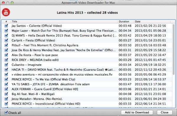Click the YouTube logo icon
The height and width of the screenshot is (116, 177).
point(6,12)
